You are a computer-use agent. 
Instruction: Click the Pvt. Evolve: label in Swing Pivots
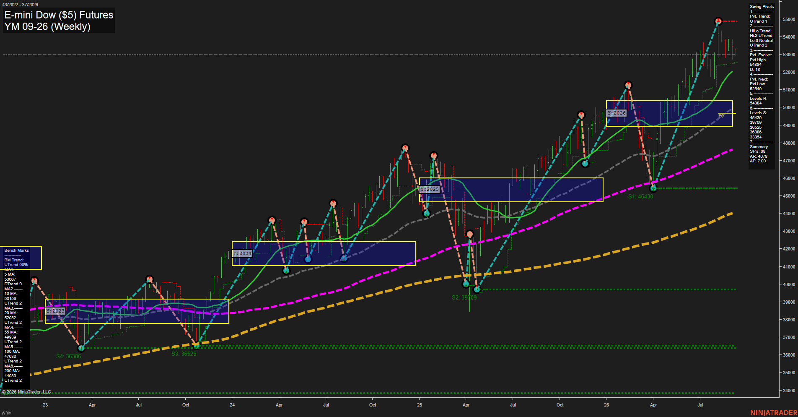click(x=761, y=55)
